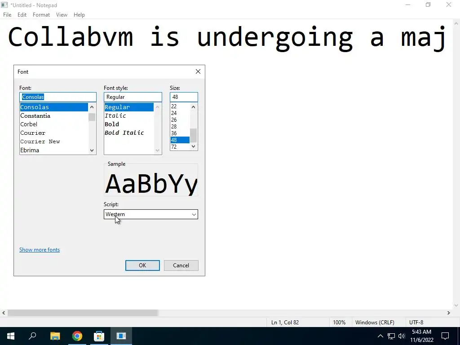460x345 pixels.
Task: Click Notepad horizontal scroll left arrow
Action: [4, 313]
